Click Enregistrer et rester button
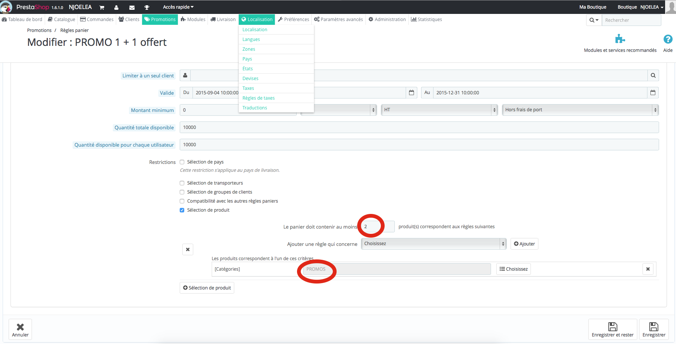The height and width of the screenshot is (344, 676). [x=612, y=329]
